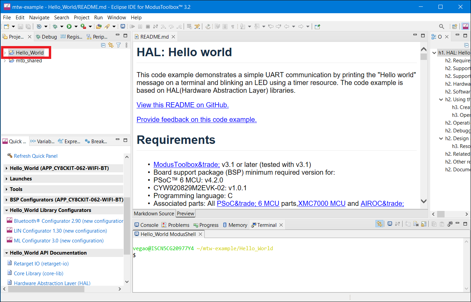Click 'View this README on GitHub.' link
This screenshot has height=302, width=471.
183,105
